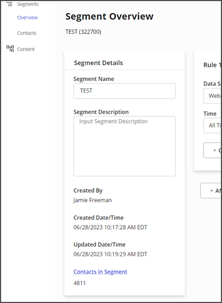222x303 pixels.
Task: Follow the Contacts in Segment link
Action: [x=100, y=272]
